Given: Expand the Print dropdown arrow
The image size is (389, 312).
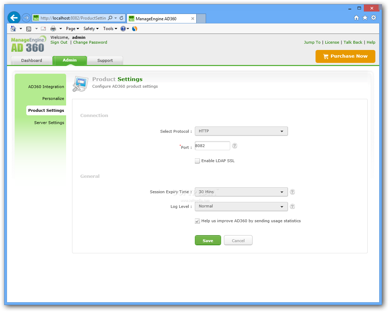Looking at the screenshot, I should [61, 29].
